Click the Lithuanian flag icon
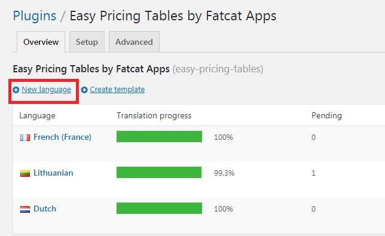This screenshot has height=236, width=385. point(25,173)
